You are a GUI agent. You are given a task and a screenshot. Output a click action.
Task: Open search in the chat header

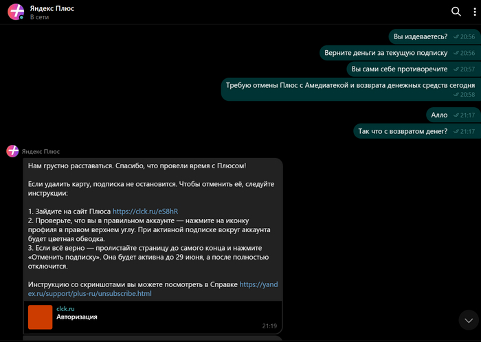click(x=456, y=12)
